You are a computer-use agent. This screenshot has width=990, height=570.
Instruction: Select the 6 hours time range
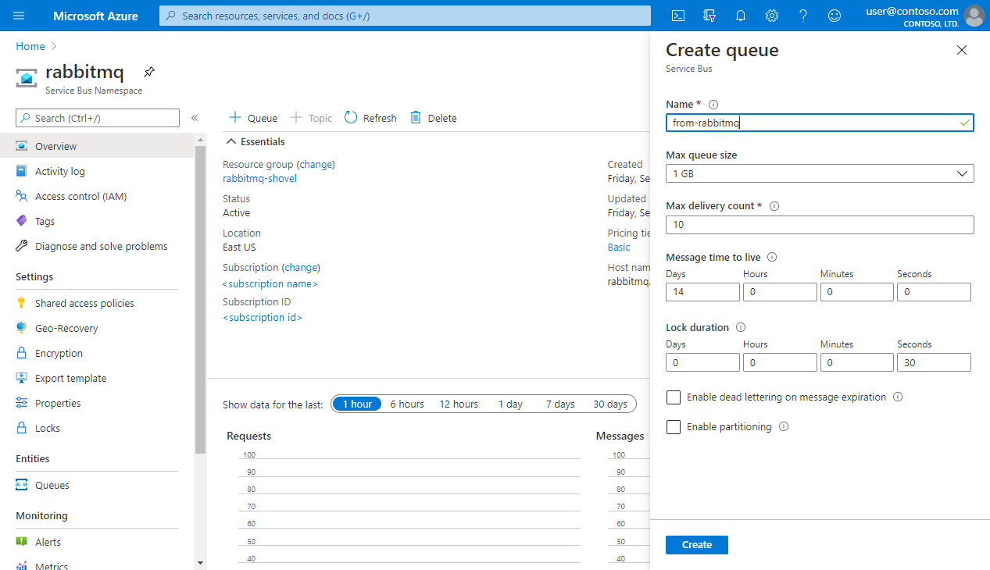tap(407, 404)
